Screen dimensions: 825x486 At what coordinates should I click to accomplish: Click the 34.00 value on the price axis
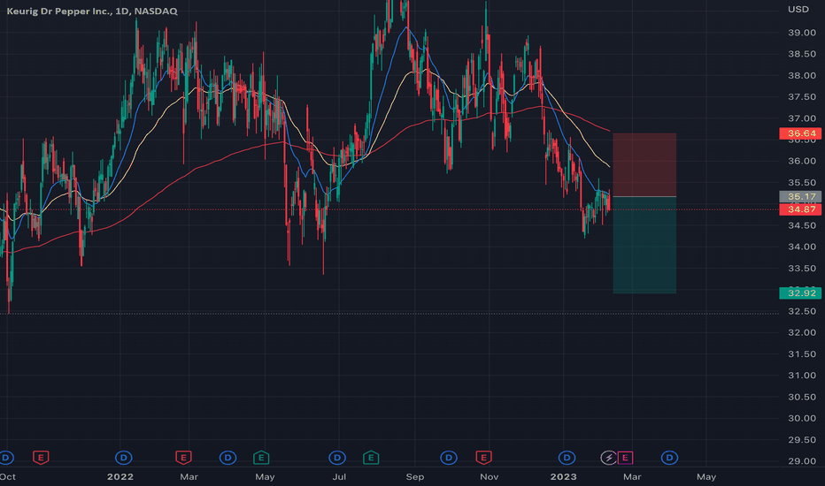click(x=802, y=247)
